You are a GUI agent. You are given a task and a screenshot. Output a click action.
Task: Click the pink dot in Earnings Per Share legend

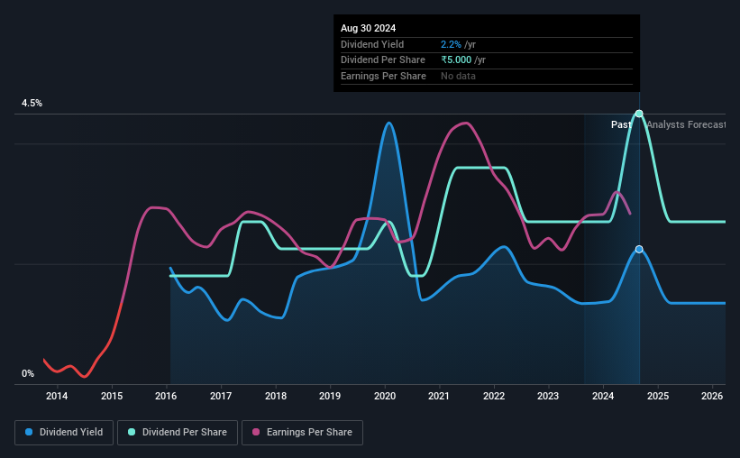click(256, 432)
